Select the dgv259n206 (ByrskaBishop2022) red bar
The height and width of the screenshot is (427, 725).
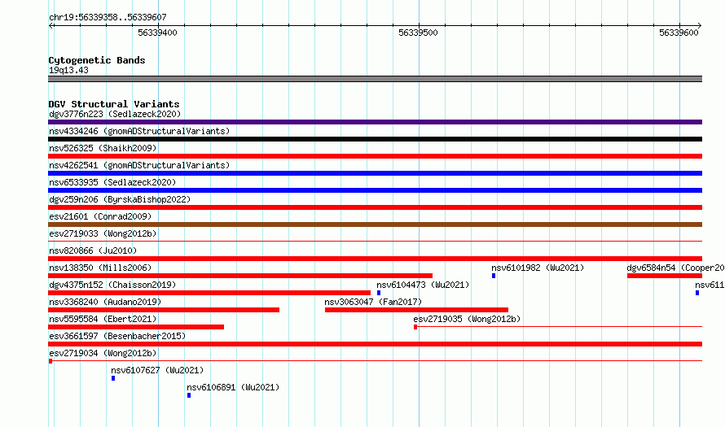375,207
